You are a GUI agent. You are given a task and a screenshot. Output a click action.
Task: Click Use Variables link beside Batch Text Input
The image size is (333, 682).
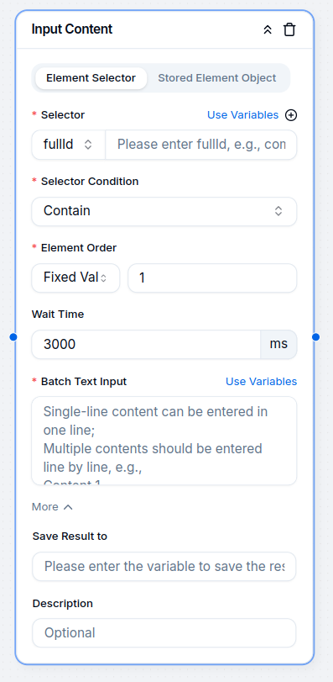262,382
